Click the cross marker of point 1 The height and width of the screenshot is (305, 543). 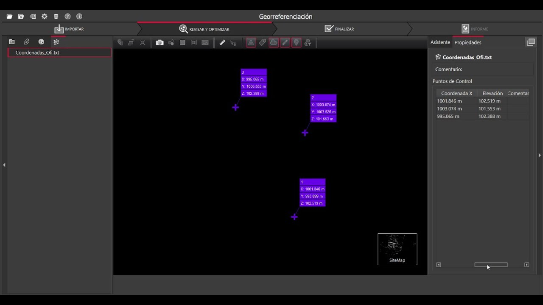[294, 217]
